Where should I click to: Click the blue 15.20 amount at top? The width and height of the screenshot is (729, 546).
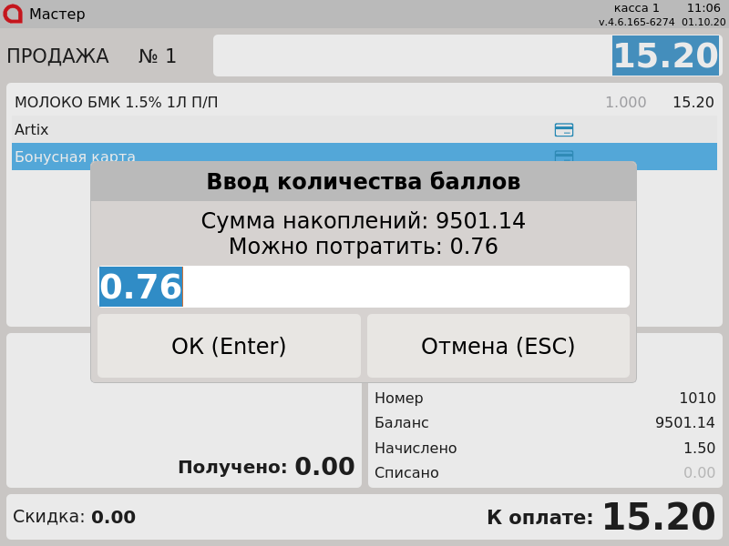click(x=665, y=56)
